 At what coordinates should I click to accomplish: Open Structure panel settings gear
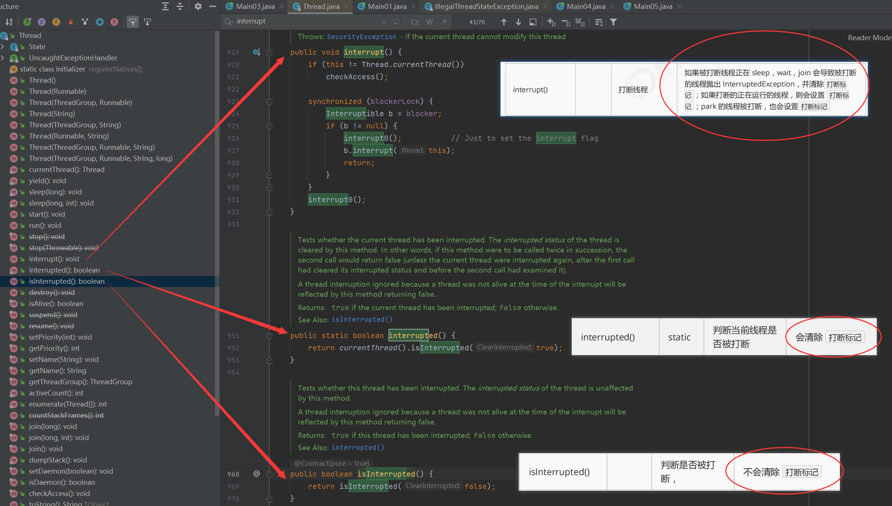[x=198, y=6]
